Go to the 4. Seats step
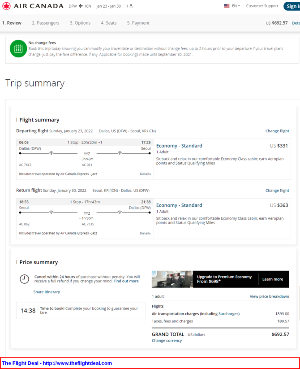 pos(109,23)
